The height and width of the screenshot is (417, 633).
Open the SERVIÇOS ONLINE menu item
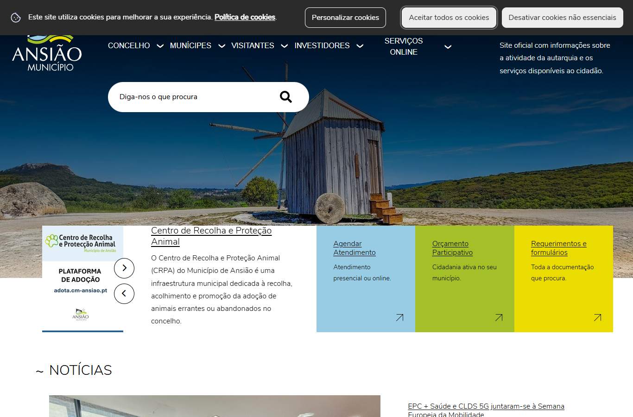(x=404, y=46)
